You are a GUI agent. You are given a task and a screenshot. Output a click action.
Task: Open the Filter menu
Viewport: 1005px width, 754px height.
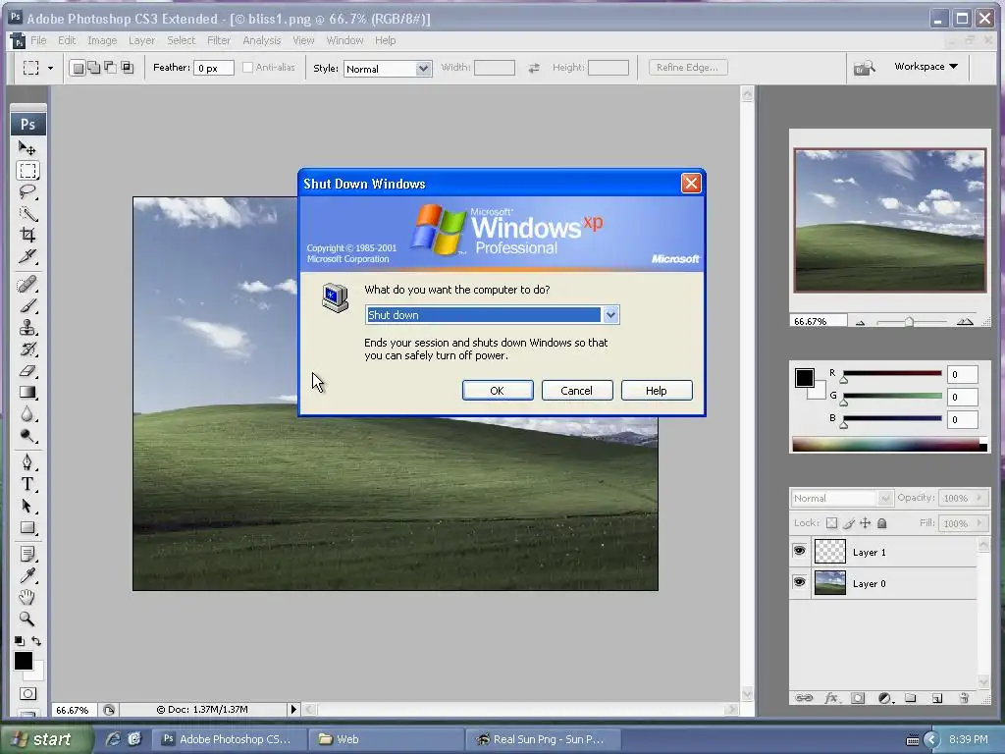tap(219, 40)
